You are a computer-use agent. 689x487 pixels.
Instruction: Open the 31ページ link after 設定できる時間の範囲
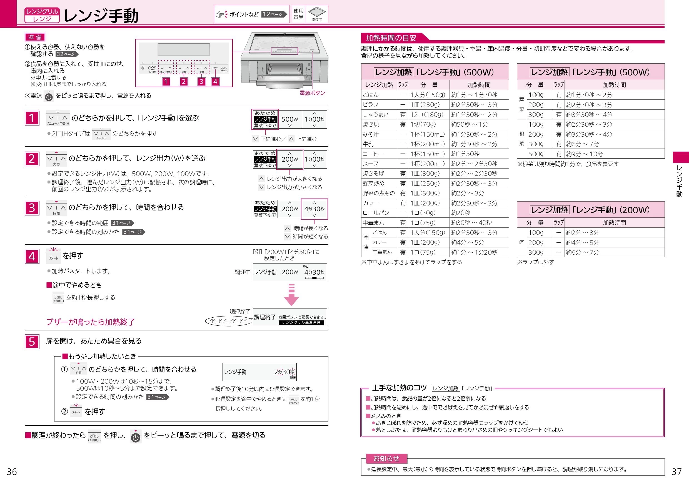[123, 223]
